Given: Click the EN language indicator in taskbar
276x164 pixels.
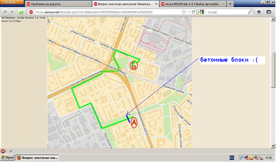Looking at the screenshot, I should [232, 157].
